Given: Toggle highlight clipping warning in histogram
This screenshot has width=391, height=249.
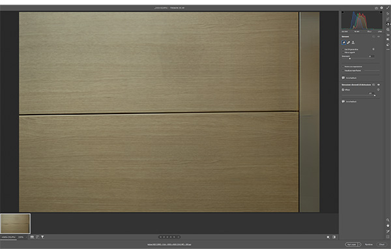Looking at the screenshot, I should [381, 12].
